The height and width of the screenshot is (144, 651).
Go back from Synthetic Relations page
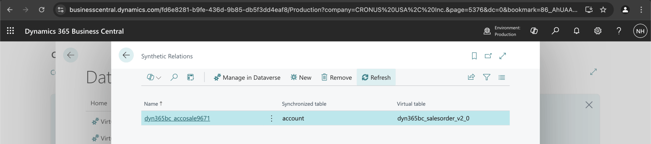[126, 55]
